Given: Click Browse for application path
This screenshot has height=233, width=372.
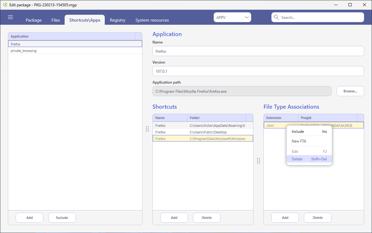Looking at the screenshot, I should 350,91.
